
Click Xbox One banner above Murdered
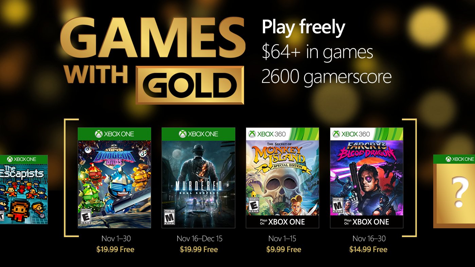pos(198,134)
